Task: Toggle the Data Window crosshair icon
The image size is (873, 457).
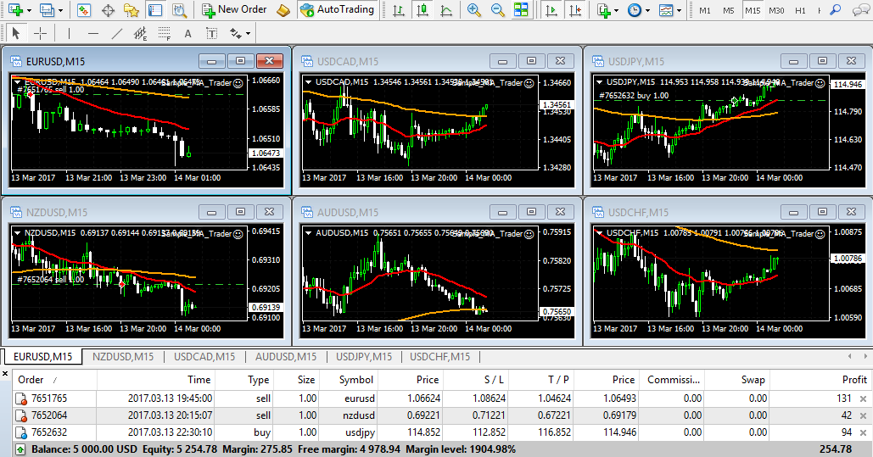Action: pyautogui.click(x=108, y=10)
